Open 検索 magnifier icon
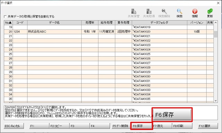This screenshot has width=222, height=133. [x=179, y=13]
